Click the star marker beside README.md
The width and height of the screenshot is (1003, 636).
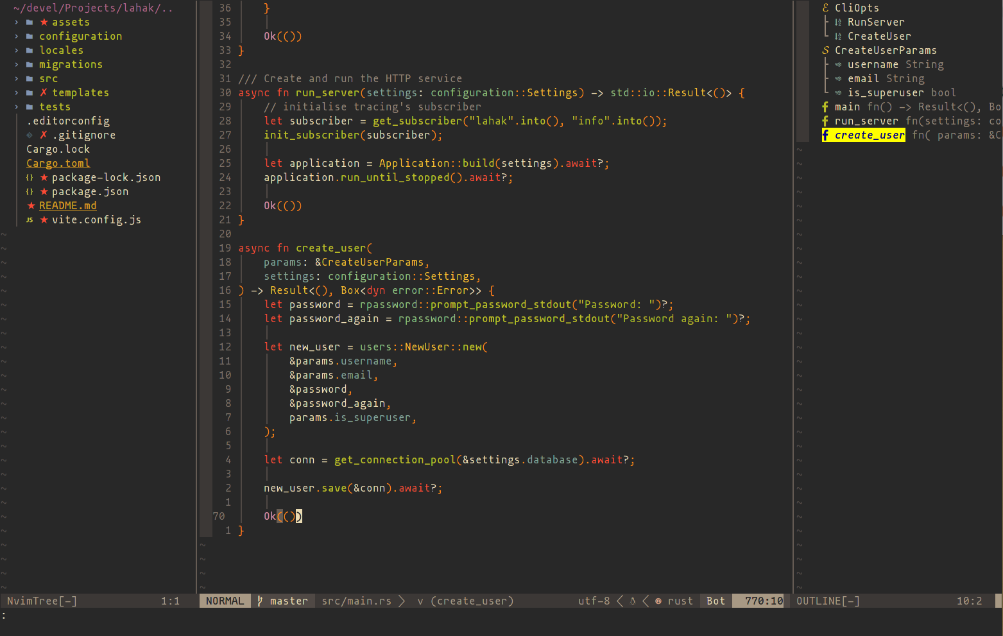point(31,206)
